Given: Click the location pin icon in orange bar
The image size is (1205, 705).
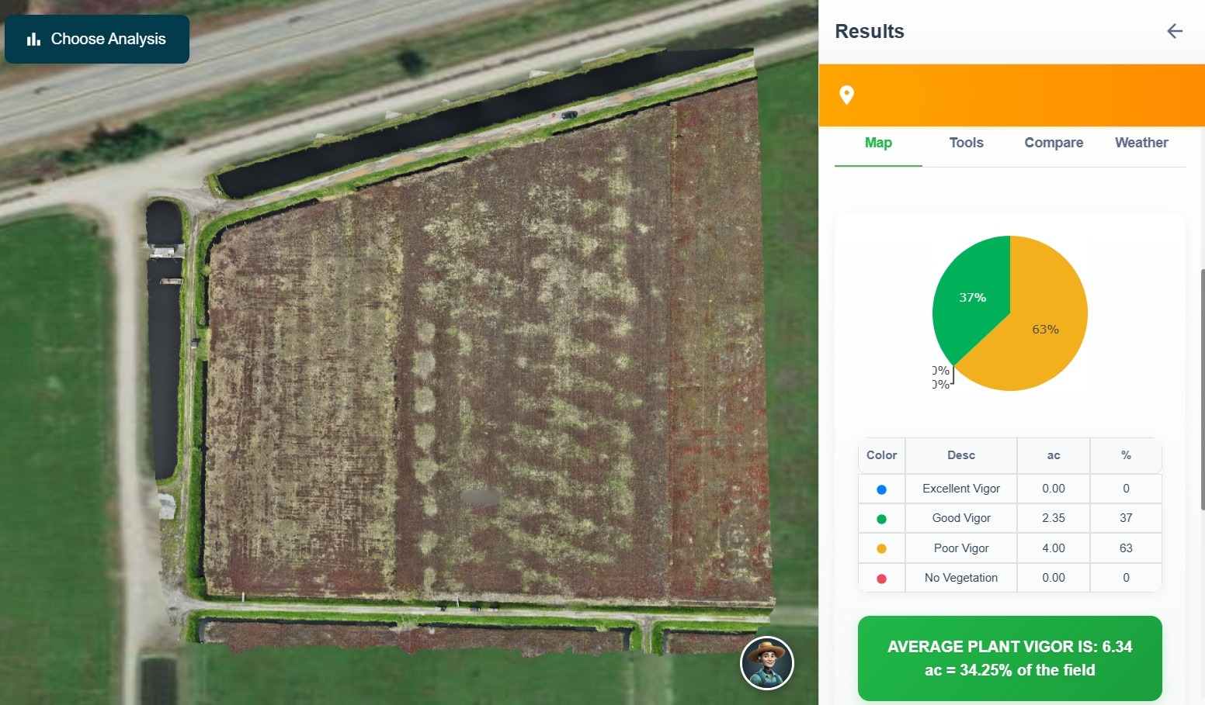Looking at the screenshot, I should click(x=846, y=95).
